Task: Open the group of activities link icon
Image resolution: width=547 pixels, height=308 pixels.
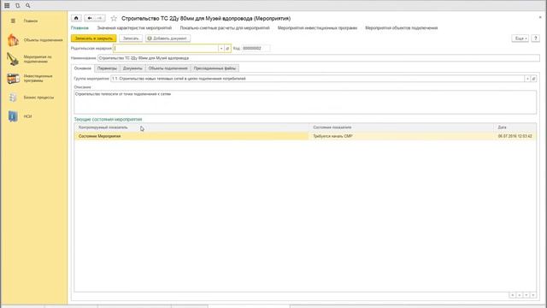Action: [533, 79]
